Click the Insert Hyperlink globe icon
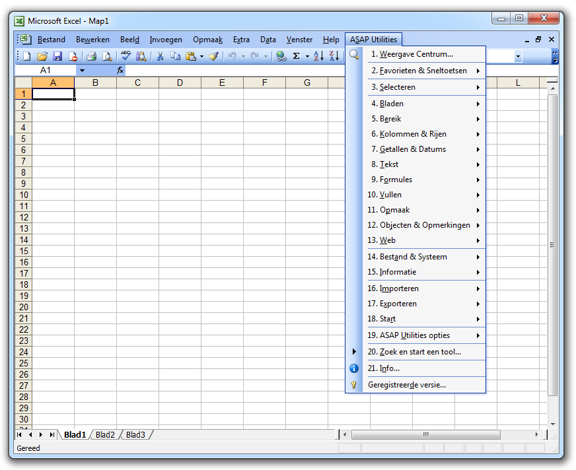 tap(281, 56)
